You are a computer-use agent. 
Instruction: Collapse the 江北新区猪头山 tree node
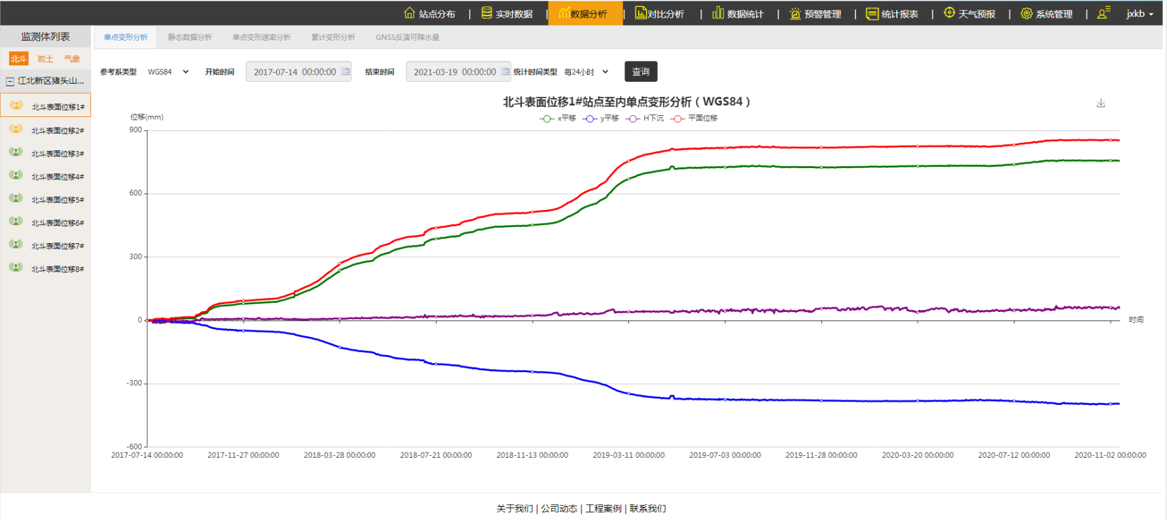(x=10, y=82)
